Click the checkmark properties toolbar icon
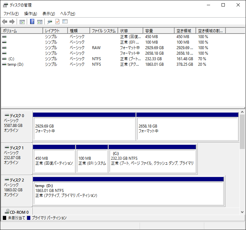 tap(57, 22)
